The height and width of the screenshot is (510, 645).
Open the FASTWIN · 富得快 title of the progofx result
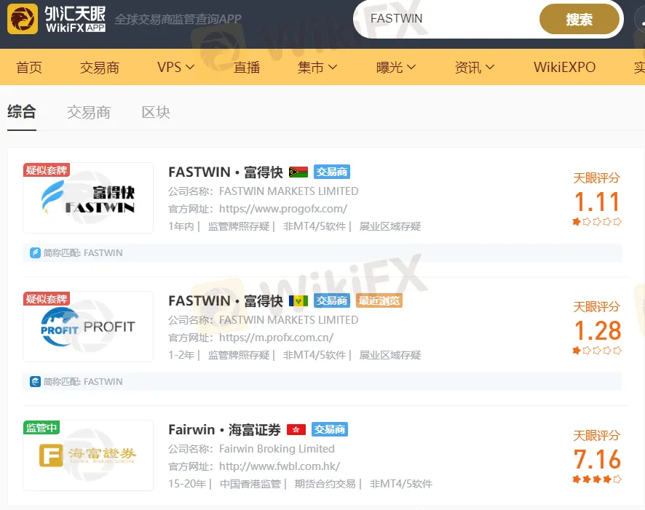pyautogui.click(x=226, y=172)
